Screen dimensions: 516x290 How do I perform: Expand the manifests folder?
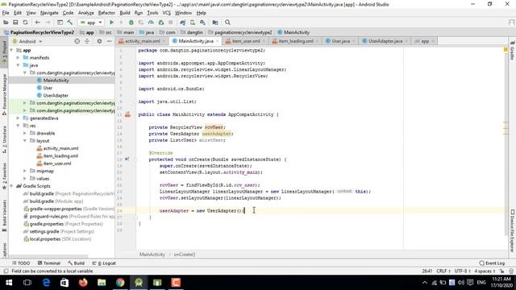point(18,57)
